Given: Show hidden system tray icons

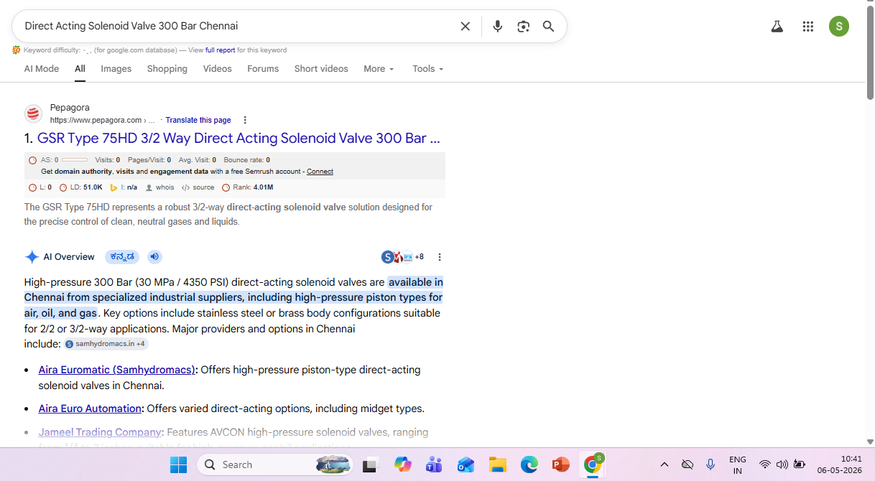Looking at the screenshot, I should tap(665, 465).
